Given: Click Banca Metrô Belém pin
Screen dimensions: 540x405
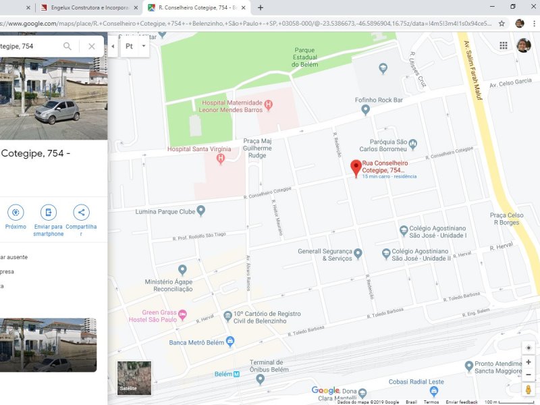Looking at the screenshot, I should tap(230, 342).
